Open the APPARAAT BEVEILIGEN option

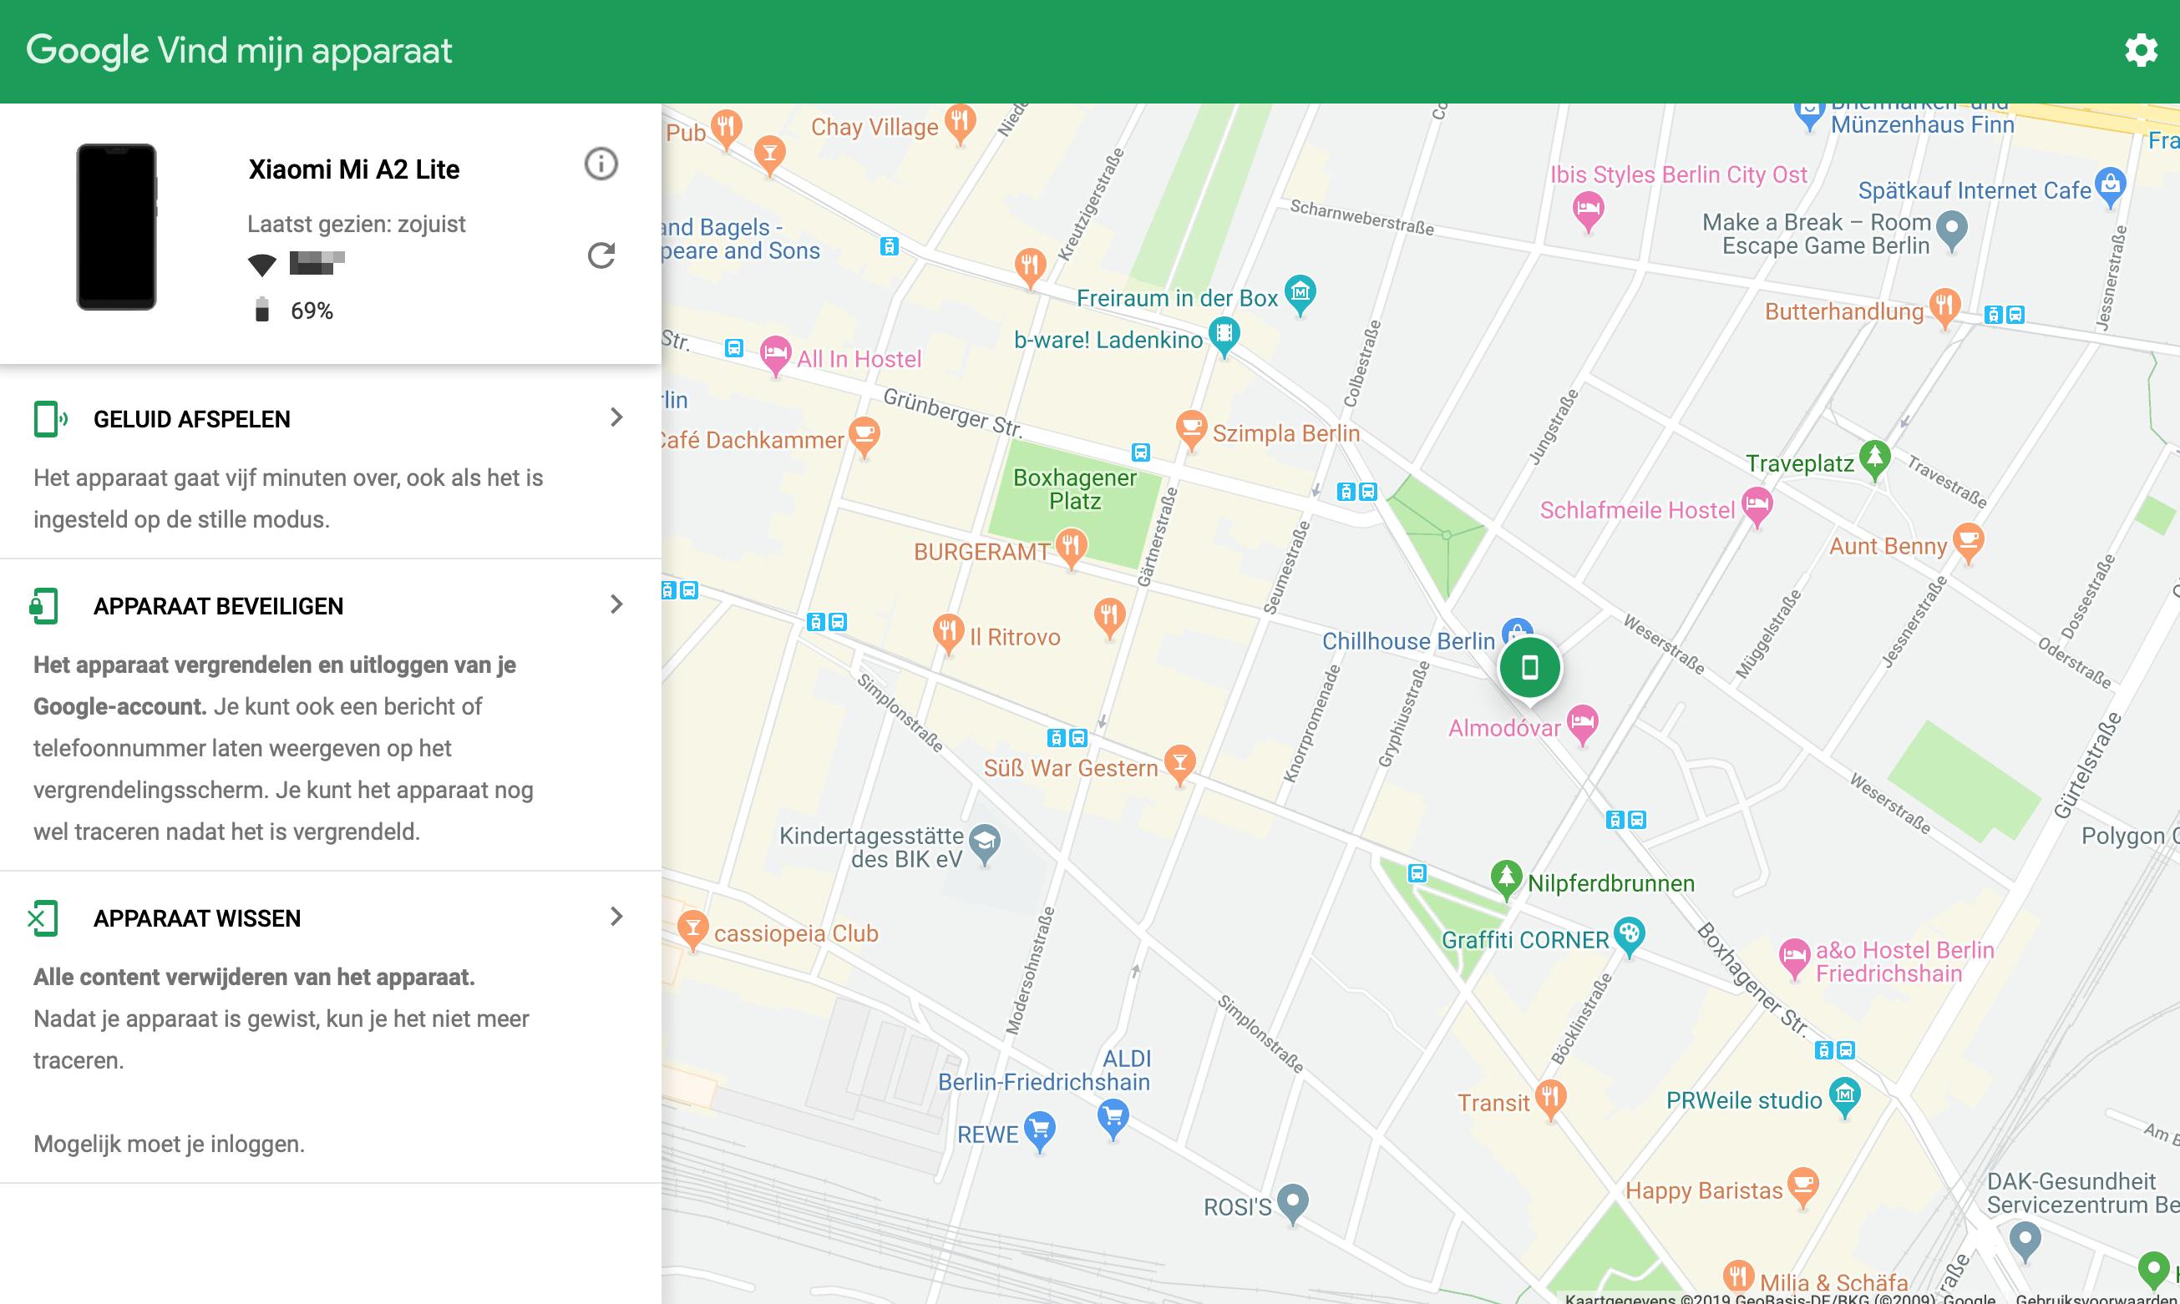[218, 606]
